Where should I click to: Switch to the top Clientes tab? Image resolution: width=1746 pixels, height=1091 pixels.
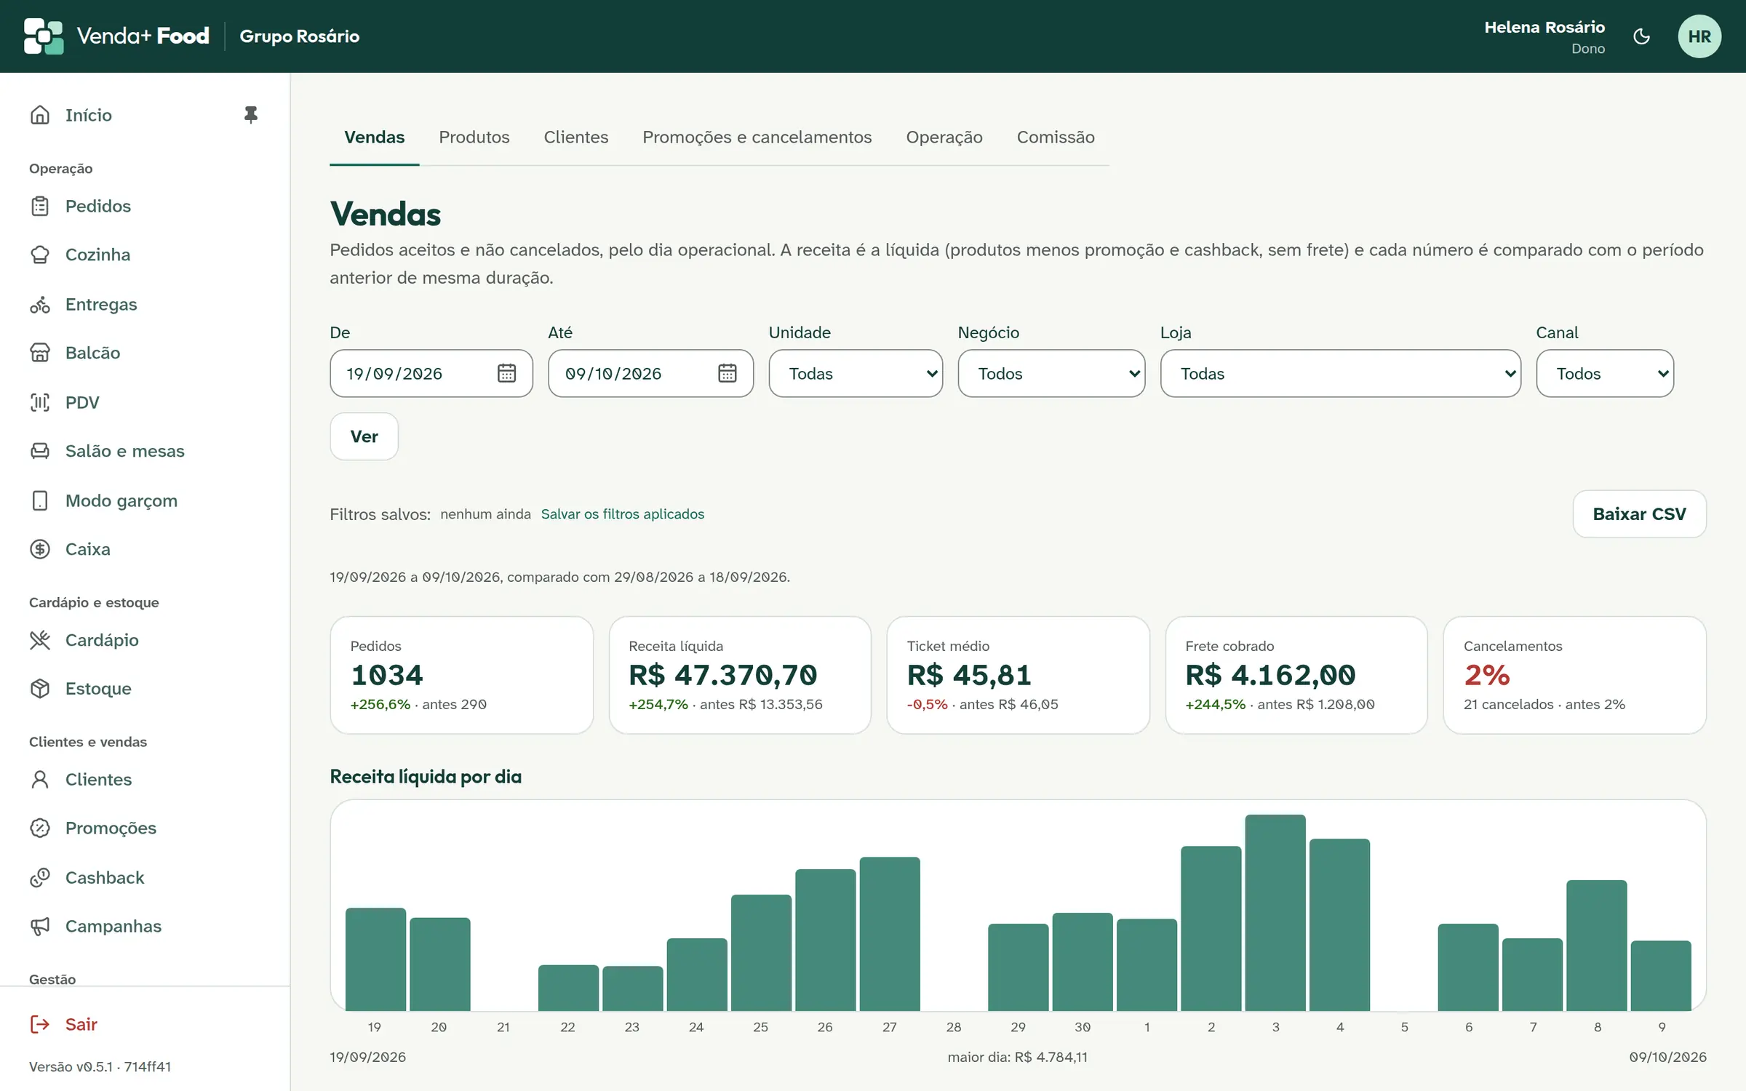576,137
